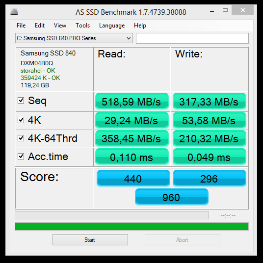The image size is (263, 263).
Task: Click the write access time 0,049 ms
Action: [x=210, y=157]
